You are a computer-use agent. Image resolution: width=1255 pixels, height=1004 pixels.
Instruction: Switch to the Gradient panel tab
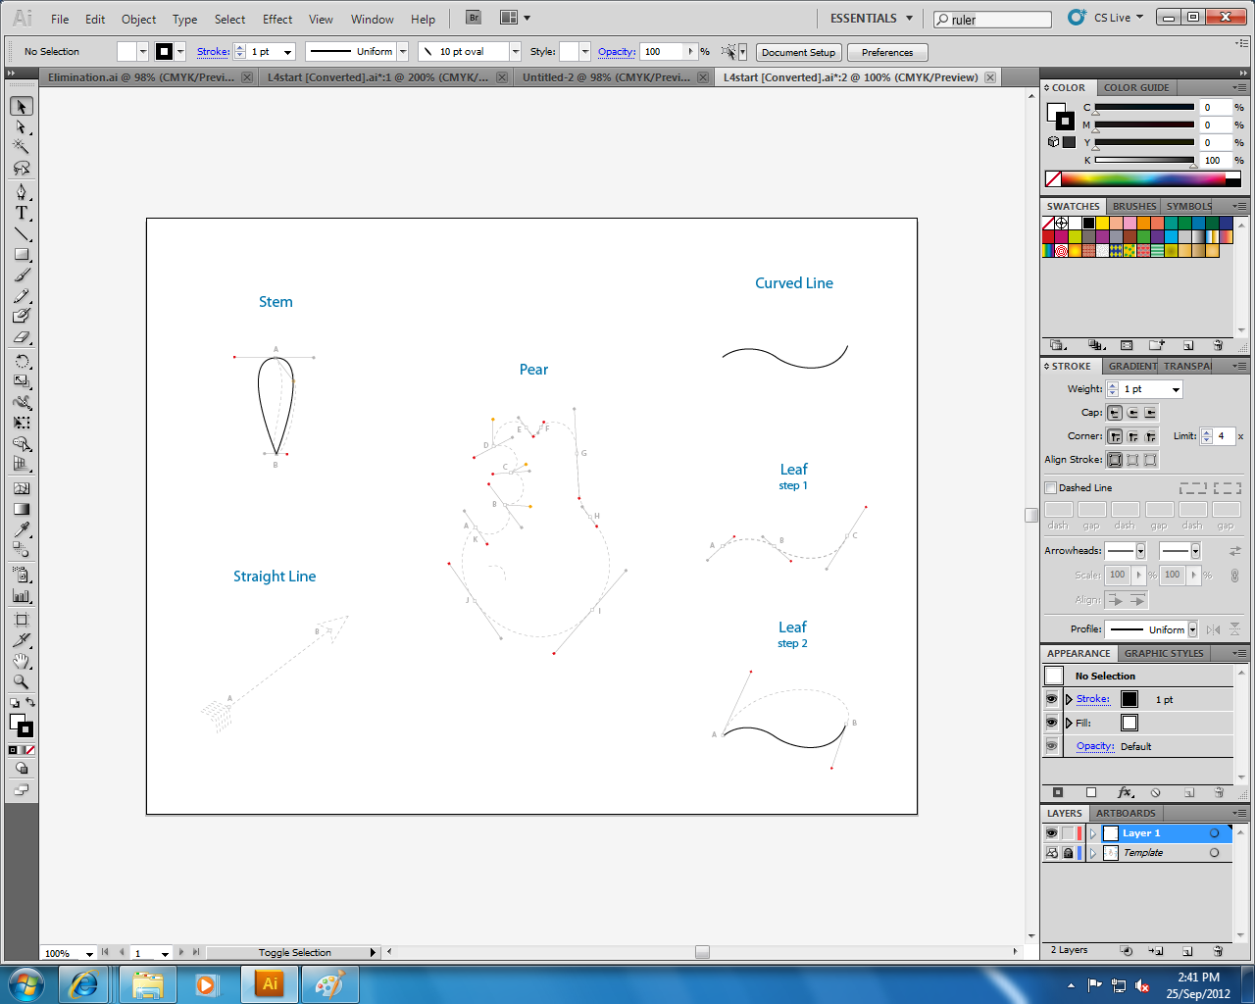tap(1131, 366)
